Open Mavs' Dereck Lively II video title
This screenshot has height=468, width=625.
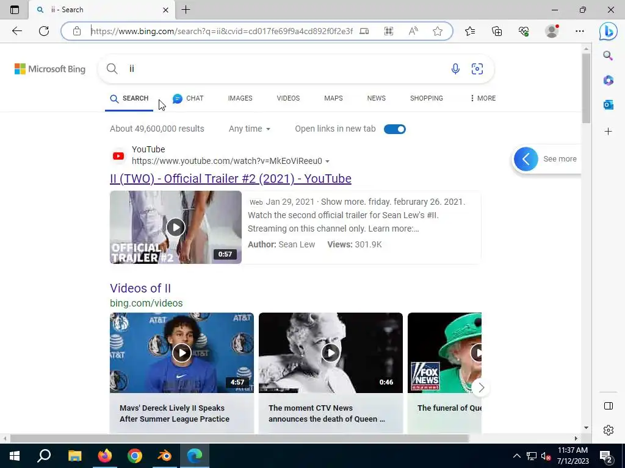(x=175, y=414)
